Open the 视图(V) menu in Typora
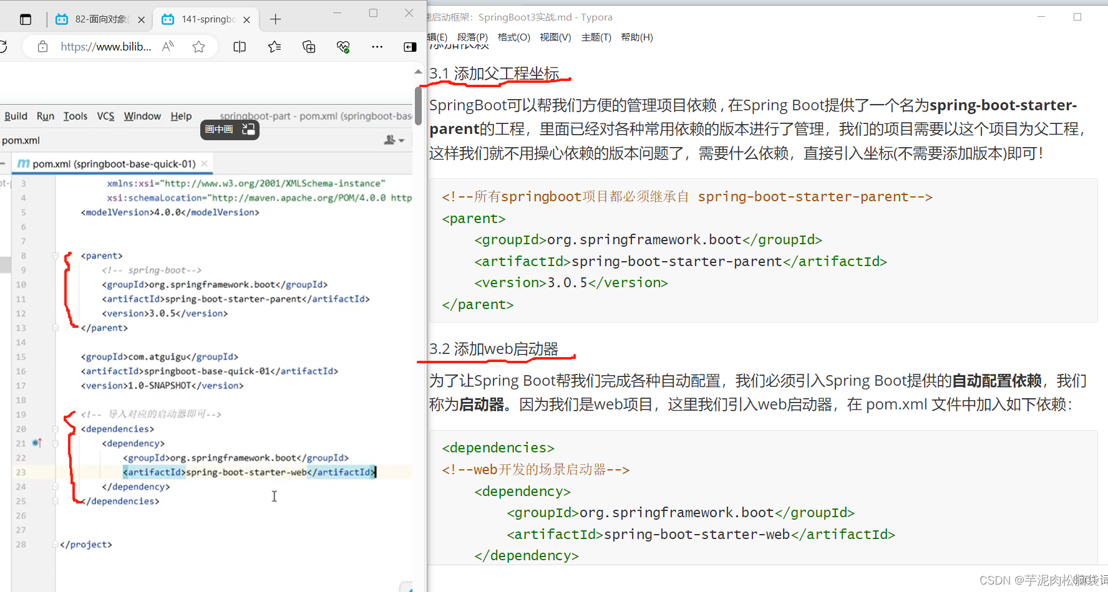Viewport: 1108px width, 592px height. tap(555, 37)
